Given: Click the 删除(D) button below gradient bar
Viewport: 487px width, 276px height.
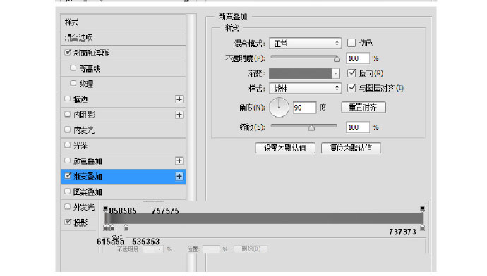Looking at the screenshot, I should [x=251, y=249].
